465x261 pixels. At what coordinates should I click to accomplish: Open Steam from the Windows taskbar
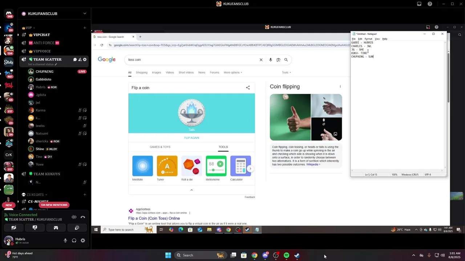[297, 255]
